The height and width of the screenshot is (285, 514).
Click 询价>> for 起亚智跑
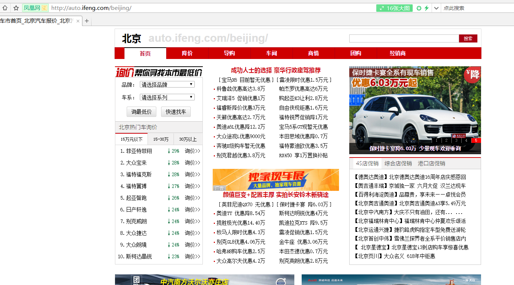click(x=193, y=198)
